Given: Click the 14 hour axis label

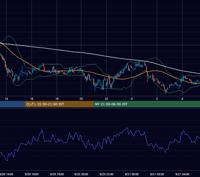Looking at the screenshot, I should pos(6,99).
